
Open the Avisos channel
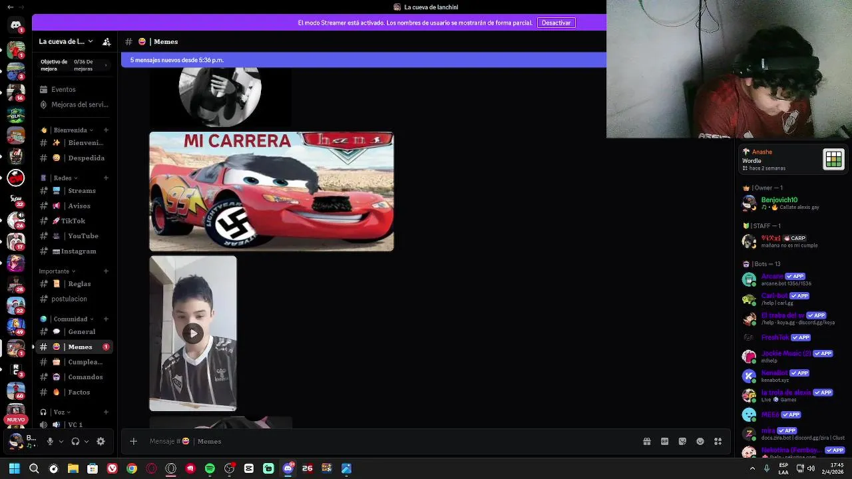pyautogui.click(x=75, y=206)
